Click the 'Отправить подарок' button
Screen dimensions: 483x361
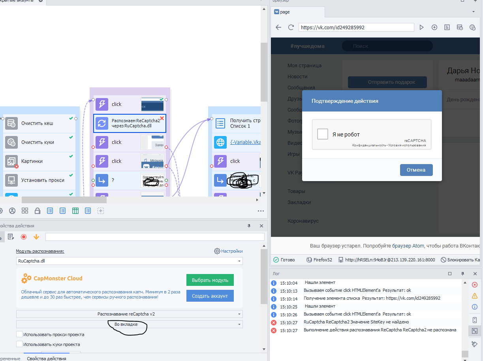[x=387, y=82]
